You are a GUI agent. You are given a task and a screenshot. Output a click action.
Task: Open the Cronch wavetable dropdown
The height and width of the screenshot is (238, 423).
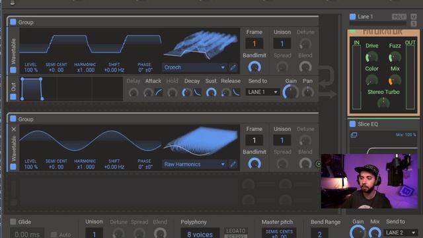(194, 67)
